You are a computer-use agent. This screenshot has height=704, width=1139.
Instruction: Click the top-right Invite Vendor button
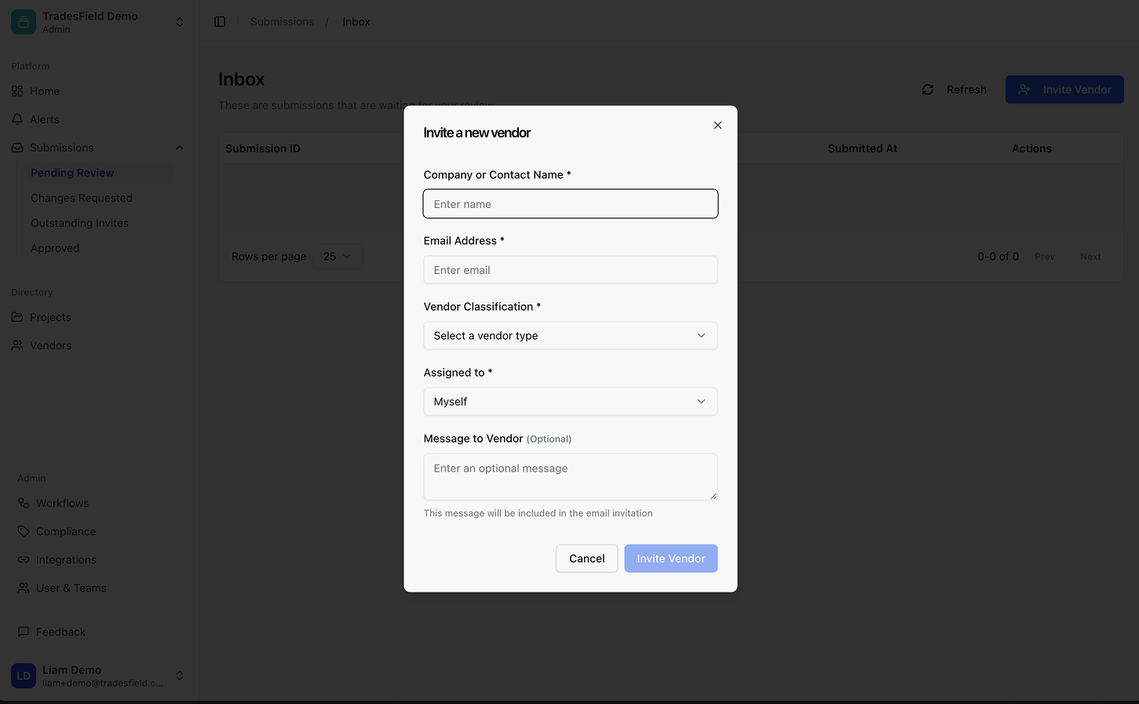pyautogui.click(x=1064, y=89)
